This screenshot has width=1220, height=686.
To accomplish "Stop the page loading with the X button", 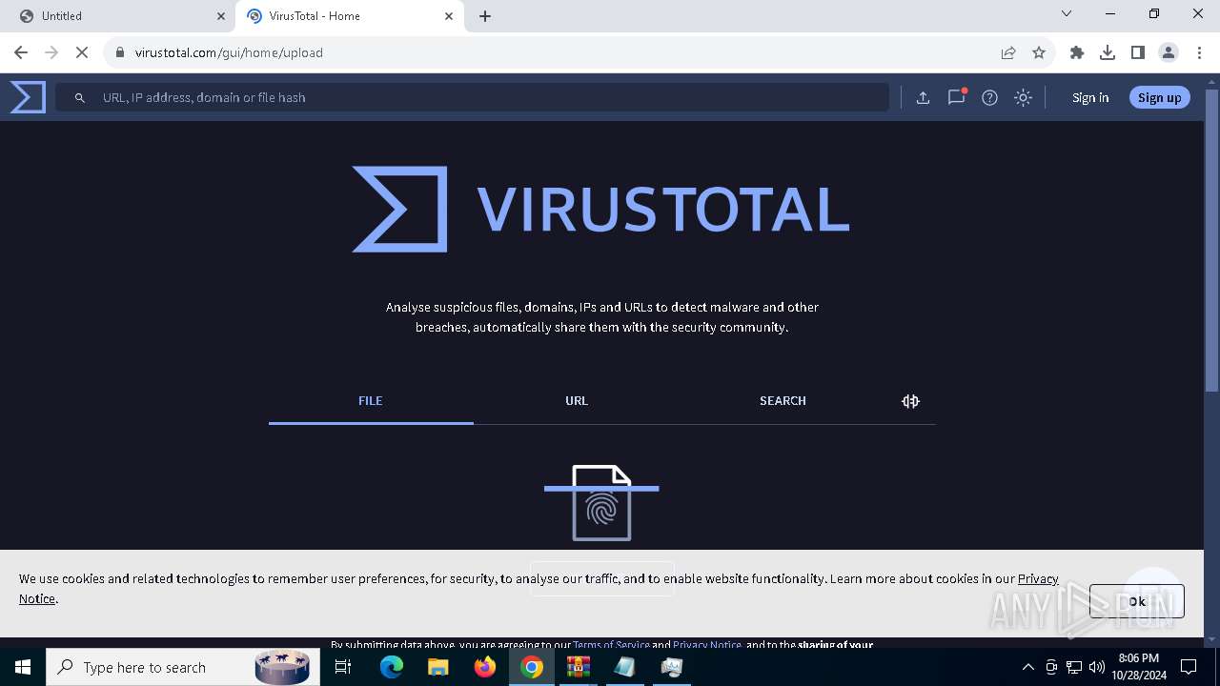I will coord(82,52).
